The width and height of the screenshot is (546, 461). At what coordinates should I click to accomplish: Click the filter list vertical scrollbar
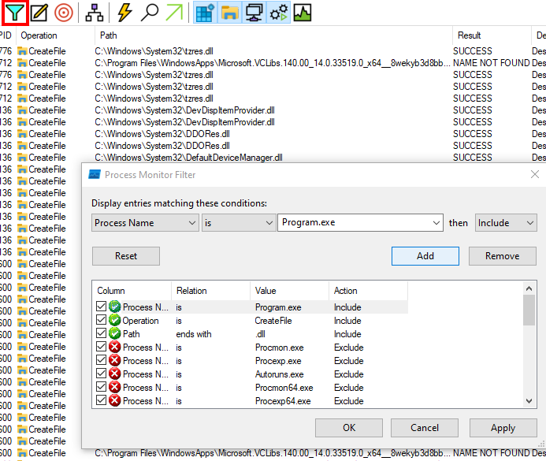529,347
